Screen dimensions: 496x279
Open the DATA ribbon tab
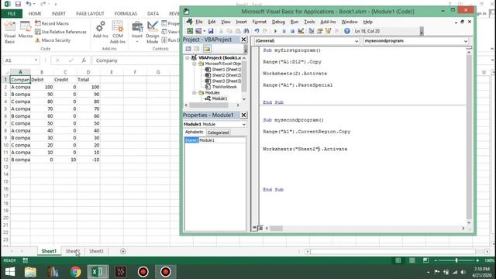153,14
